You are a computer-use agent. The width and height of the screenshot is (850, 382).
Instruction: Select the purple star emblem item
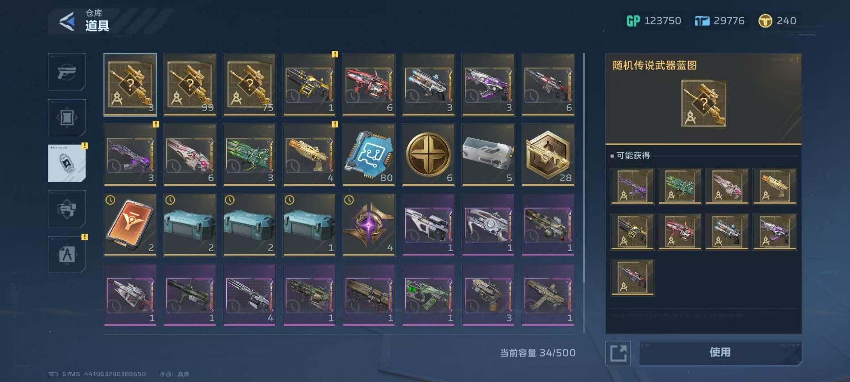tap(369, 225)
